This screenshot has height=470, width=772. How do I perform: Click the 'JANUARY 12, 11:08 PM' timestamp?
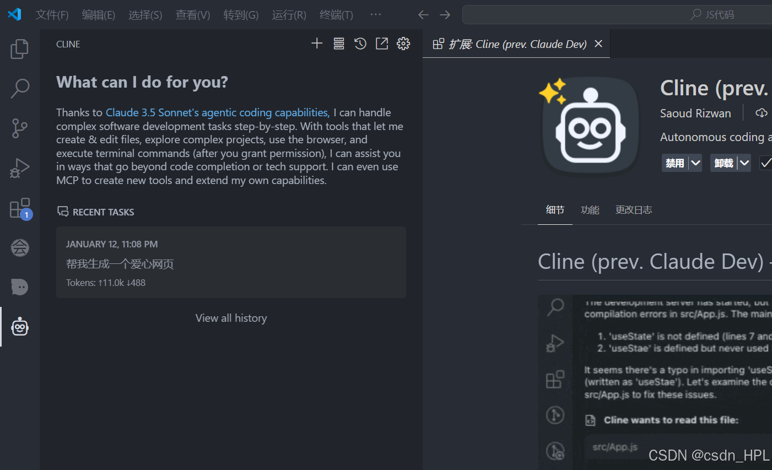pos(112,244)
